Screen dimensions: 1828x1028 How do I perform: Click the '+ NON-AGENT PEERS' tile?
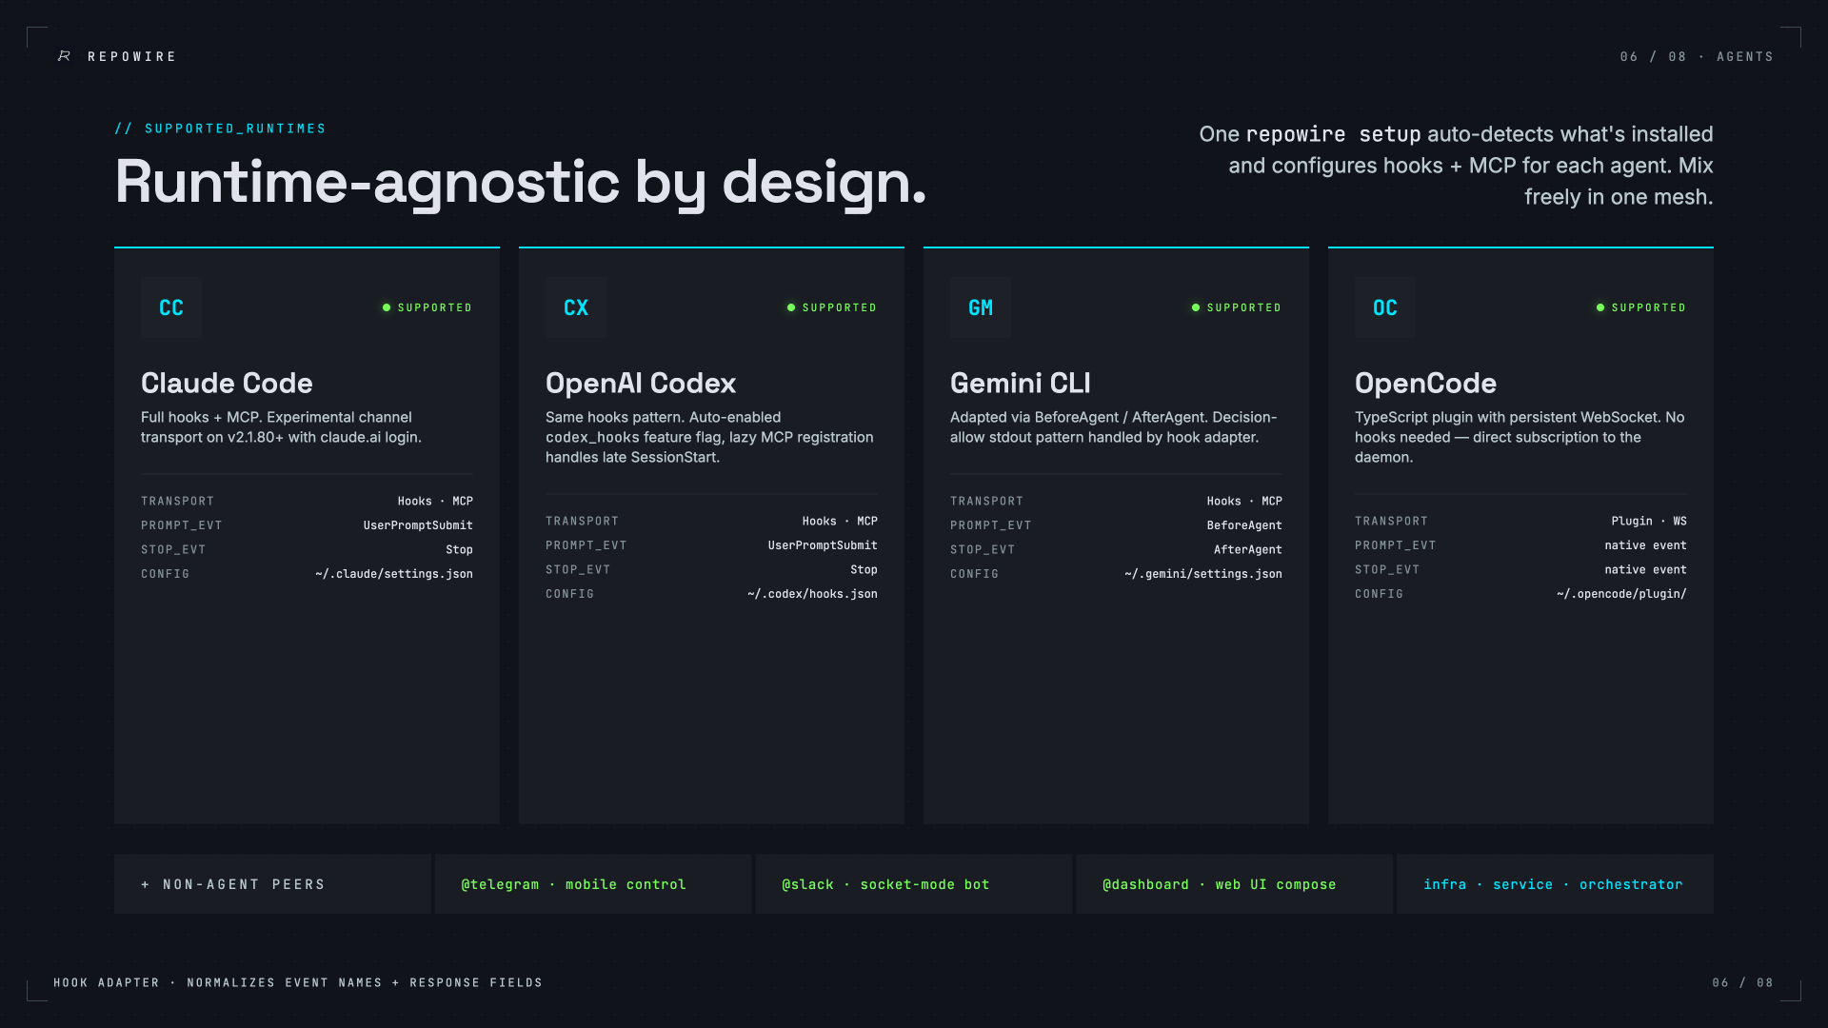point(272,884)
